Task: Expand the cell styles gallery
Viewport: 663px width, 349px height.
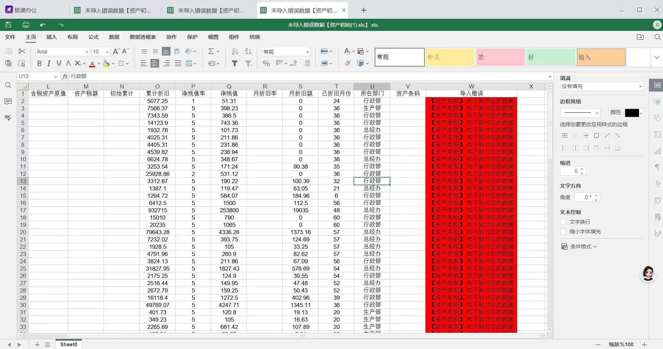Action: [656, 57]
